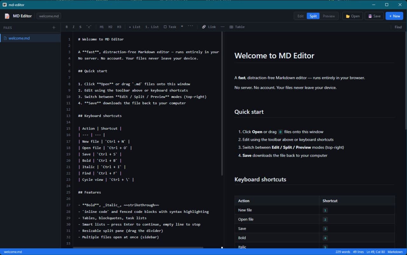Click the "229 words" count in status bar

(343, 252)
